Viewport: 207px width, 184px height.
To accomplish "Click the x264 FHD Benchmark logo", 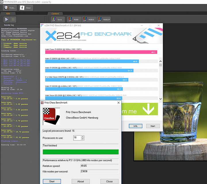I will (x=88, y=36).
